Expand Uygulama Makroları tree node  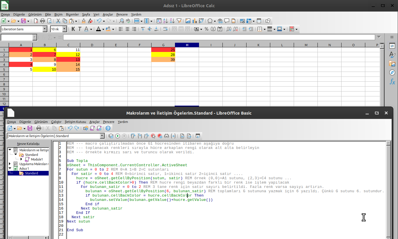[10, 164]
